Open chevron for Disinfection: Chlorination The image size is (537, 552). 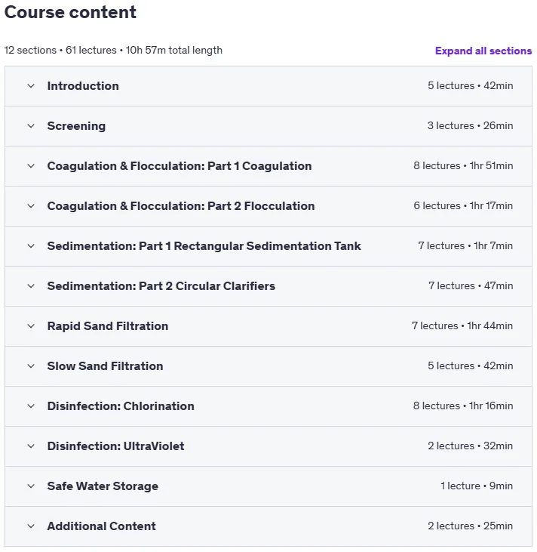[31, 406]
